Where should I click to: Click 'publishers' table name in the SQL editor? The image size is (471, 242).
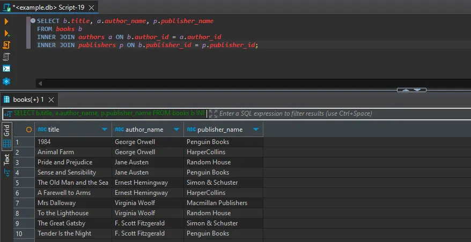click(x=97, y=46)
